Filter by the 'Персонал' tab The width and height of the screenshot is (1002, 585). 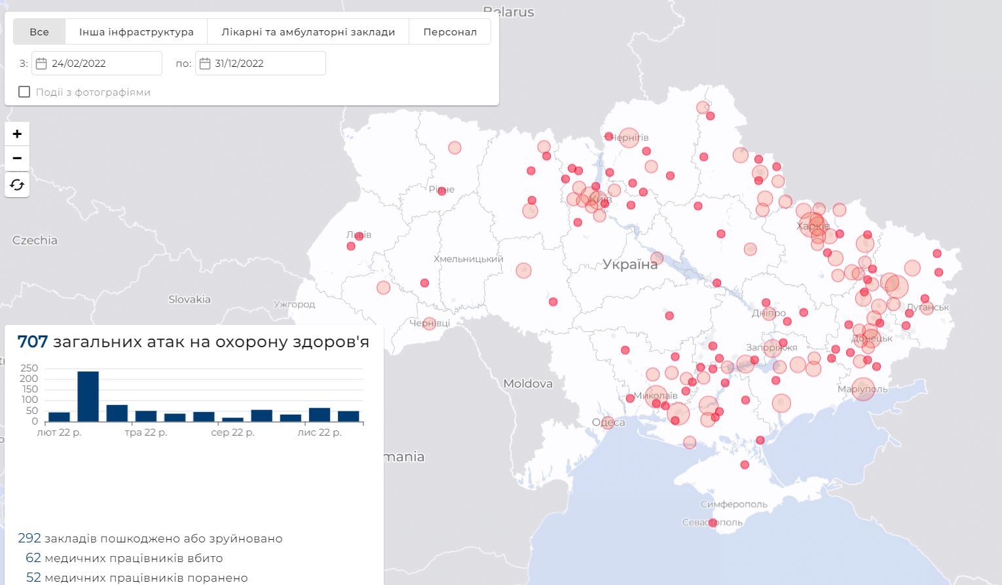(449, 31)
